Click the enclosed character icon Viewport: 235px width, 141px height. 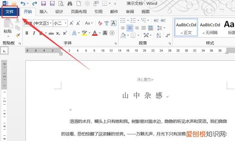tap(112, 33)
